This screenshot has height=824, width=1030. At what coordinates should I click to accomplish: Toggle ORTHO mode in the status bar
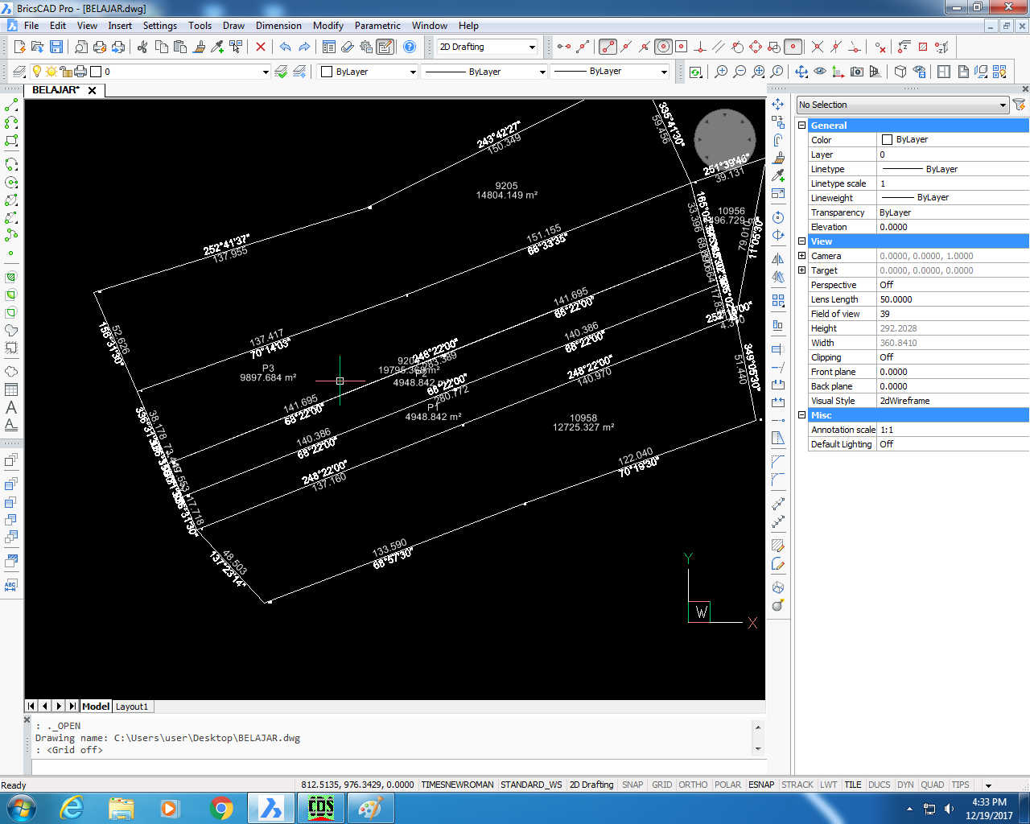click(693, 785)
